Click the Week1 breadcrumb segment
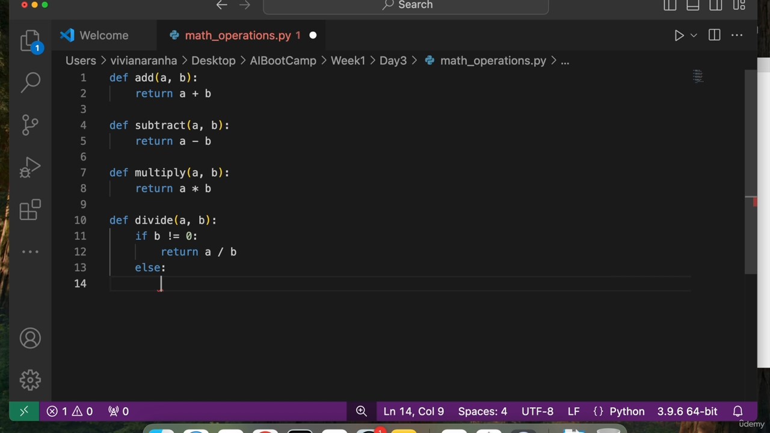Image resolution: width=770 pixels, height=433 pixels. (348, 61)
